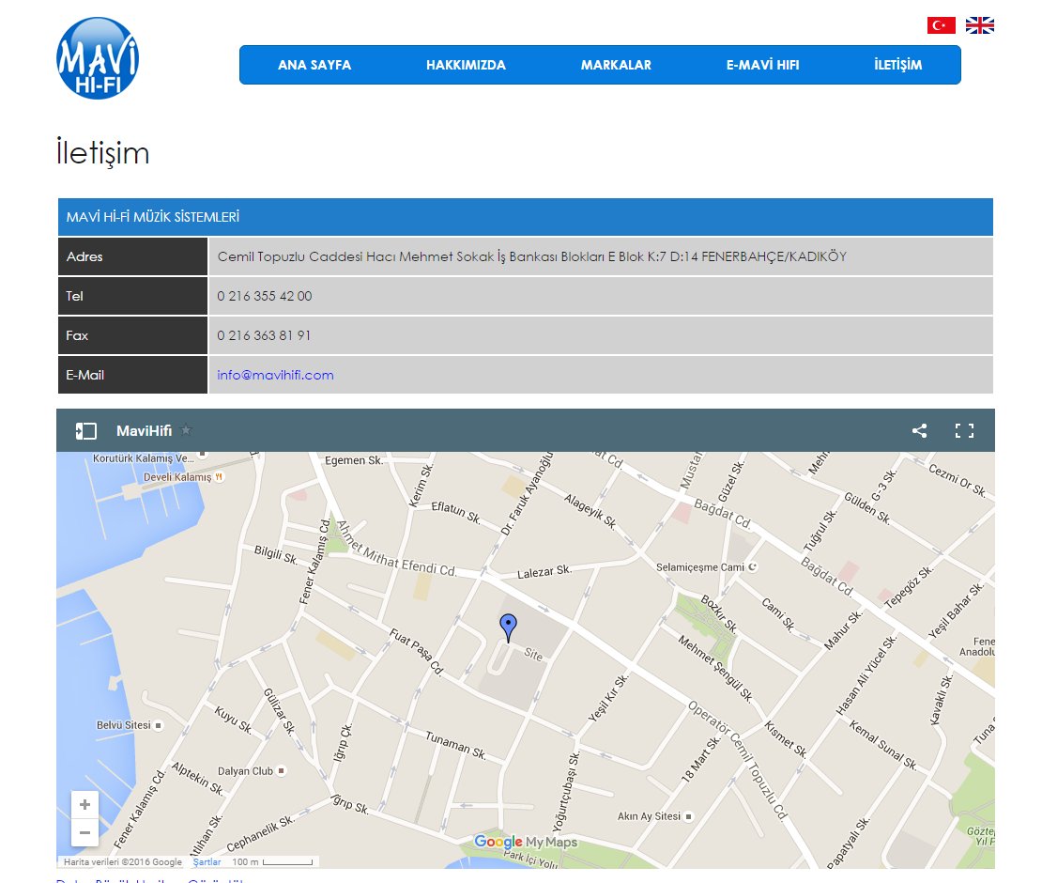This screenshot has width=1042, height=883.
Task: Toggle the map legend sidebar panel
Action: (x=85, y=431)
